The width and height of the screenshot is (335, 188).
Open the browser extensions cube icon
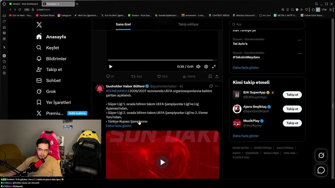click(x=313, y=10)
